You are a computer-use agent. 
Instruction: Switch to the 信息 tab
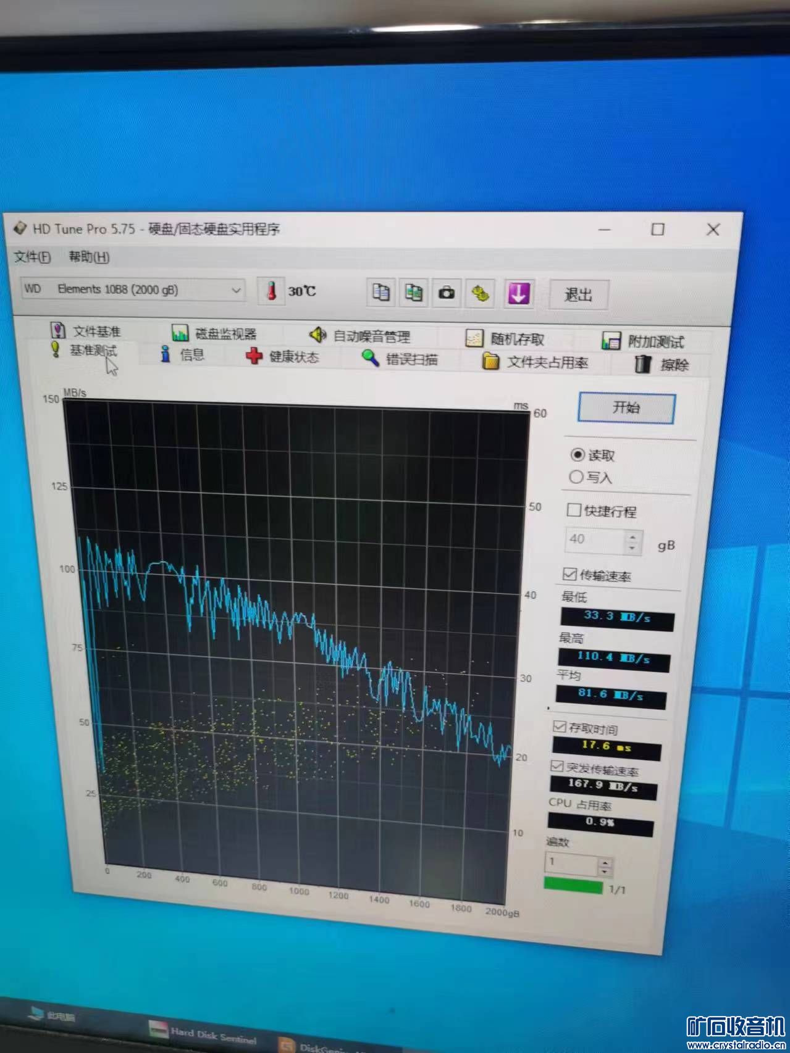click(x=182, y=354)
